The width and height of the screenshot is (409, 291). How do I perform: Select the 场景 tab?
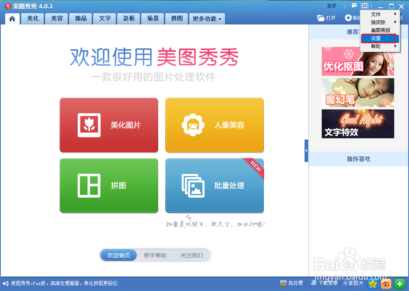[153, 19]
